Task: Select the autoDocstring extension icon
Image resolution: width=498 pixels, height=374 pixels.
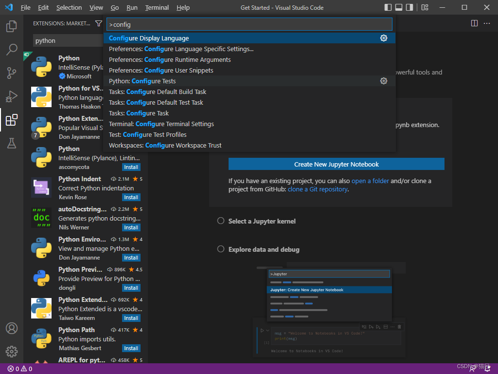Action: [41, 218]
